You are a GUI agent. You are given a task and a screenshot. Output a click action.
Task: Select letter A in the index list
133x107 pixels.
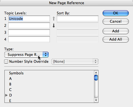pos(10,79)
